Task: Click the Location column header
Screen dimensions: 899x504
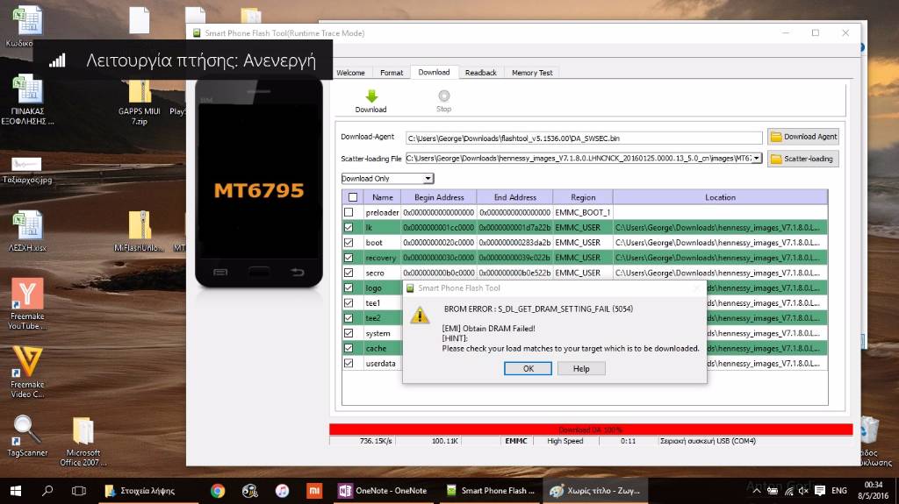Action: coord(720,197)
